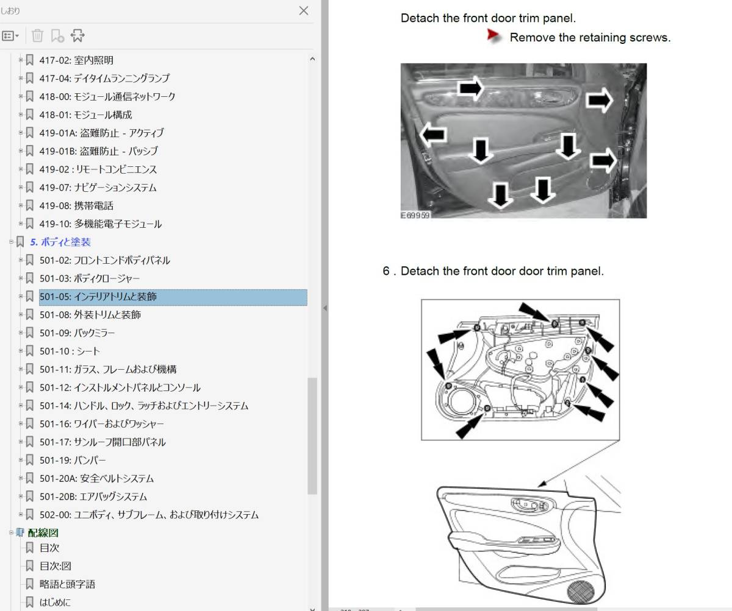Open bookmark 501-19: バンパー
The height and width of the screenshot is (611, 732).
click(73, 460)
